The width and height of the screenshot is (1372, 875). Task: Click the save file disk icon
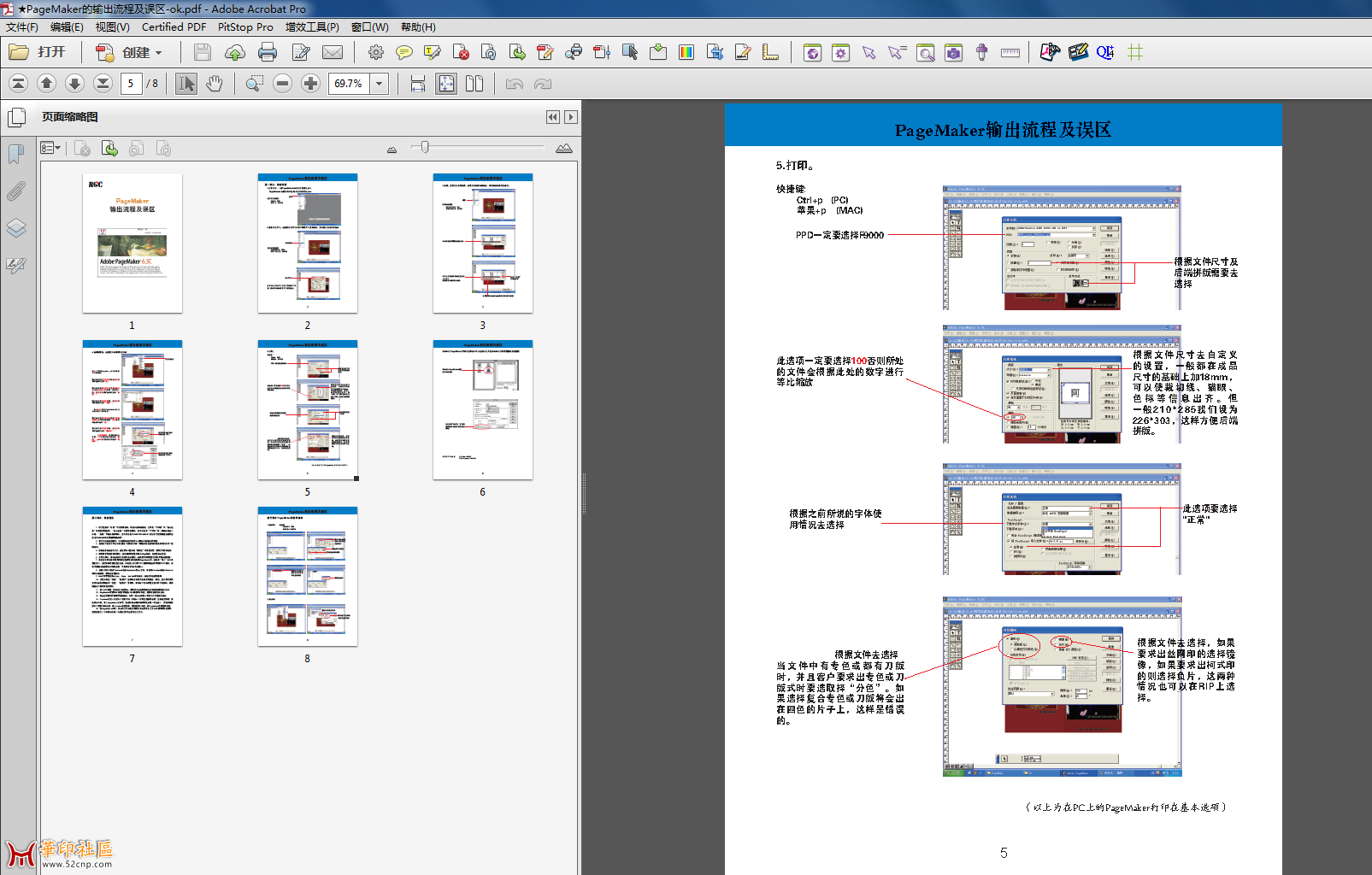point(203,52)
